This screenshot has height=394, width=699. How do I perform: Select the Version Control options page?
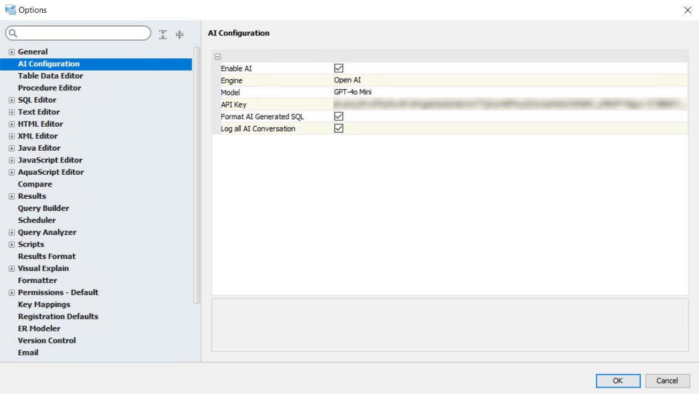click(47, 341)
